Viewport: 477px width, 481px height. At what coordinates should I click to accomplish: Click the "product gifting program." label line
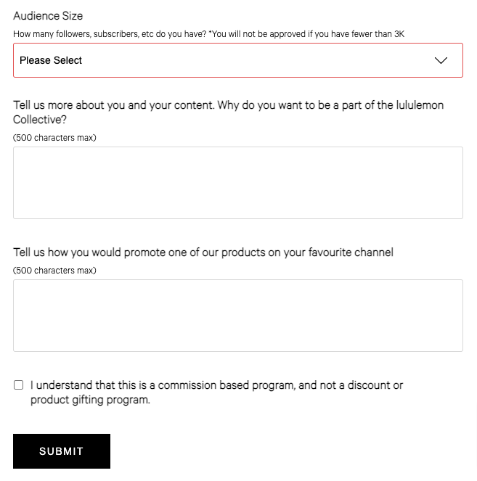click(x=90, y=400)
